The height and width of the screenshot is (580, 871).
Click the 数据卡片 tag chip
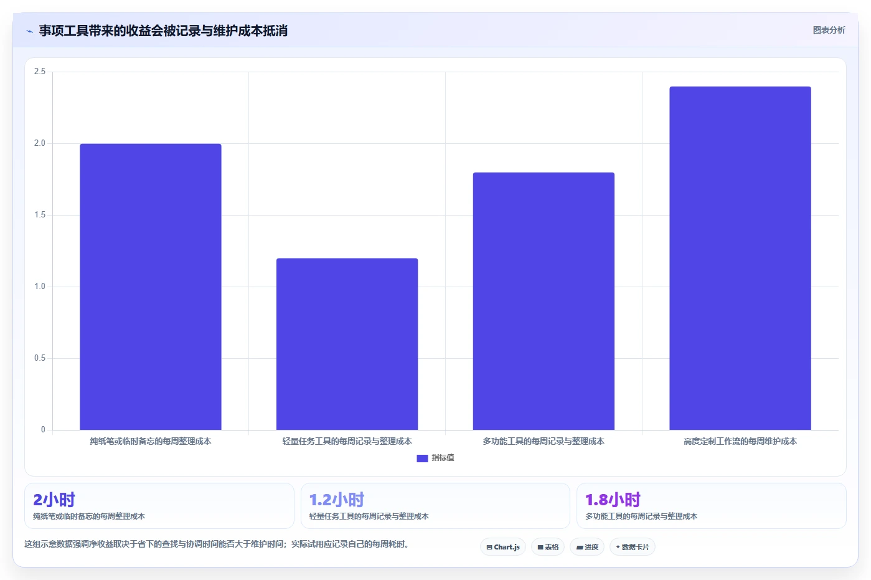[633, 547]
